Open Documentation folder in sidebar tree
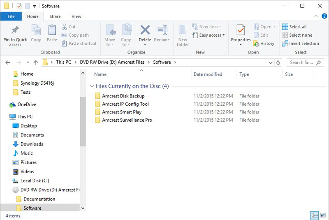Image resolution: width=329 pixels, height=220 pixels. click(39, 199)
